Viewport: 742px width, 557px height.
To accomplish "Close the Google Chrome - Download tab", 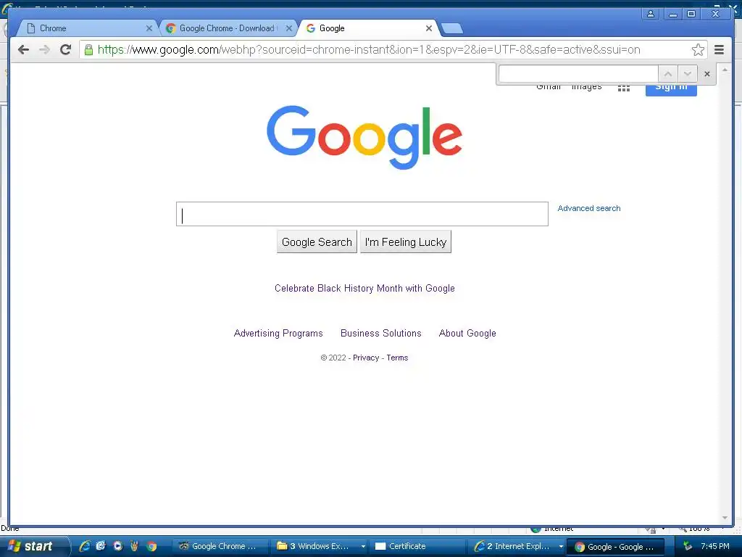I will click(x=288, y=28).
